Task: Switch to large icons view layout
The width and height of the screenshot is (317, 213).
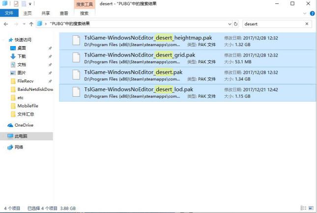Action: 311,208
